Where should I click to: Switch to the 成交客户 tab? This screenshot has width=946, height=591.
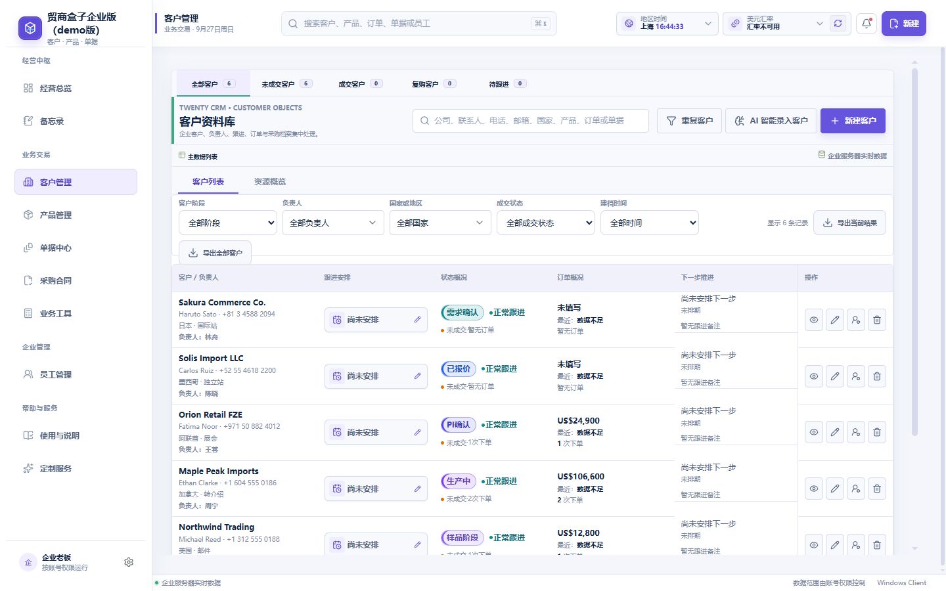360,84
